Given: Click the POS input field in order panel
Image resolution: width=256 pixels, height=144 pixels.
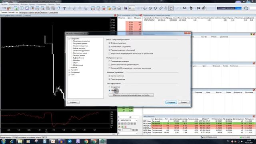Looking at the screenshot, I should 127,130.
